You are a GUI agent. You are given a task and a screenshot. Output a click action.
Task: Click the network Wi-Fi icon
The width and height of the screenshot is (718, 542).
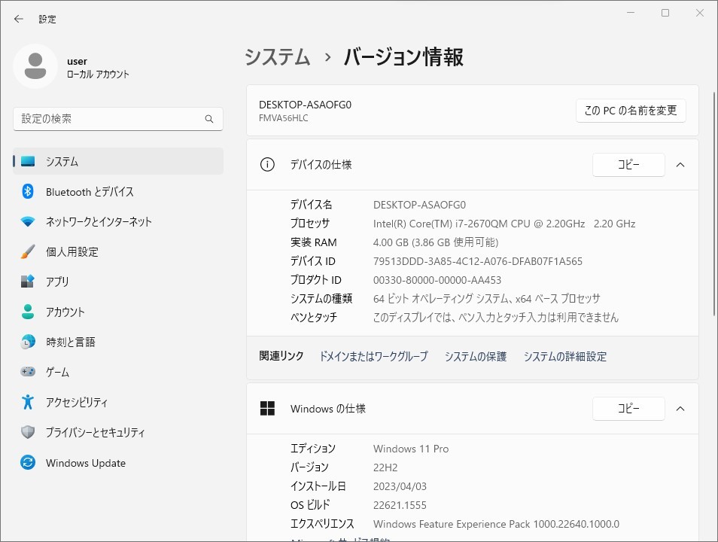tap(28, 222)
